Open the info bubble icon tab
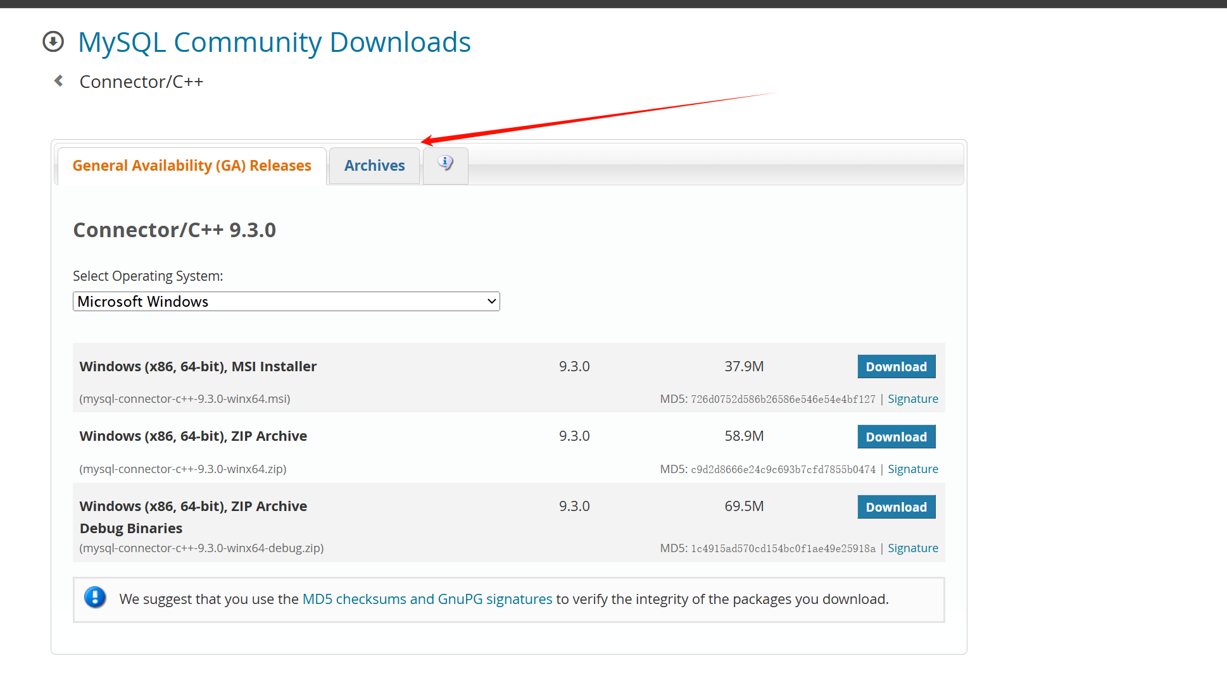This screenshot has height=690, width=1227. point(446,164)
